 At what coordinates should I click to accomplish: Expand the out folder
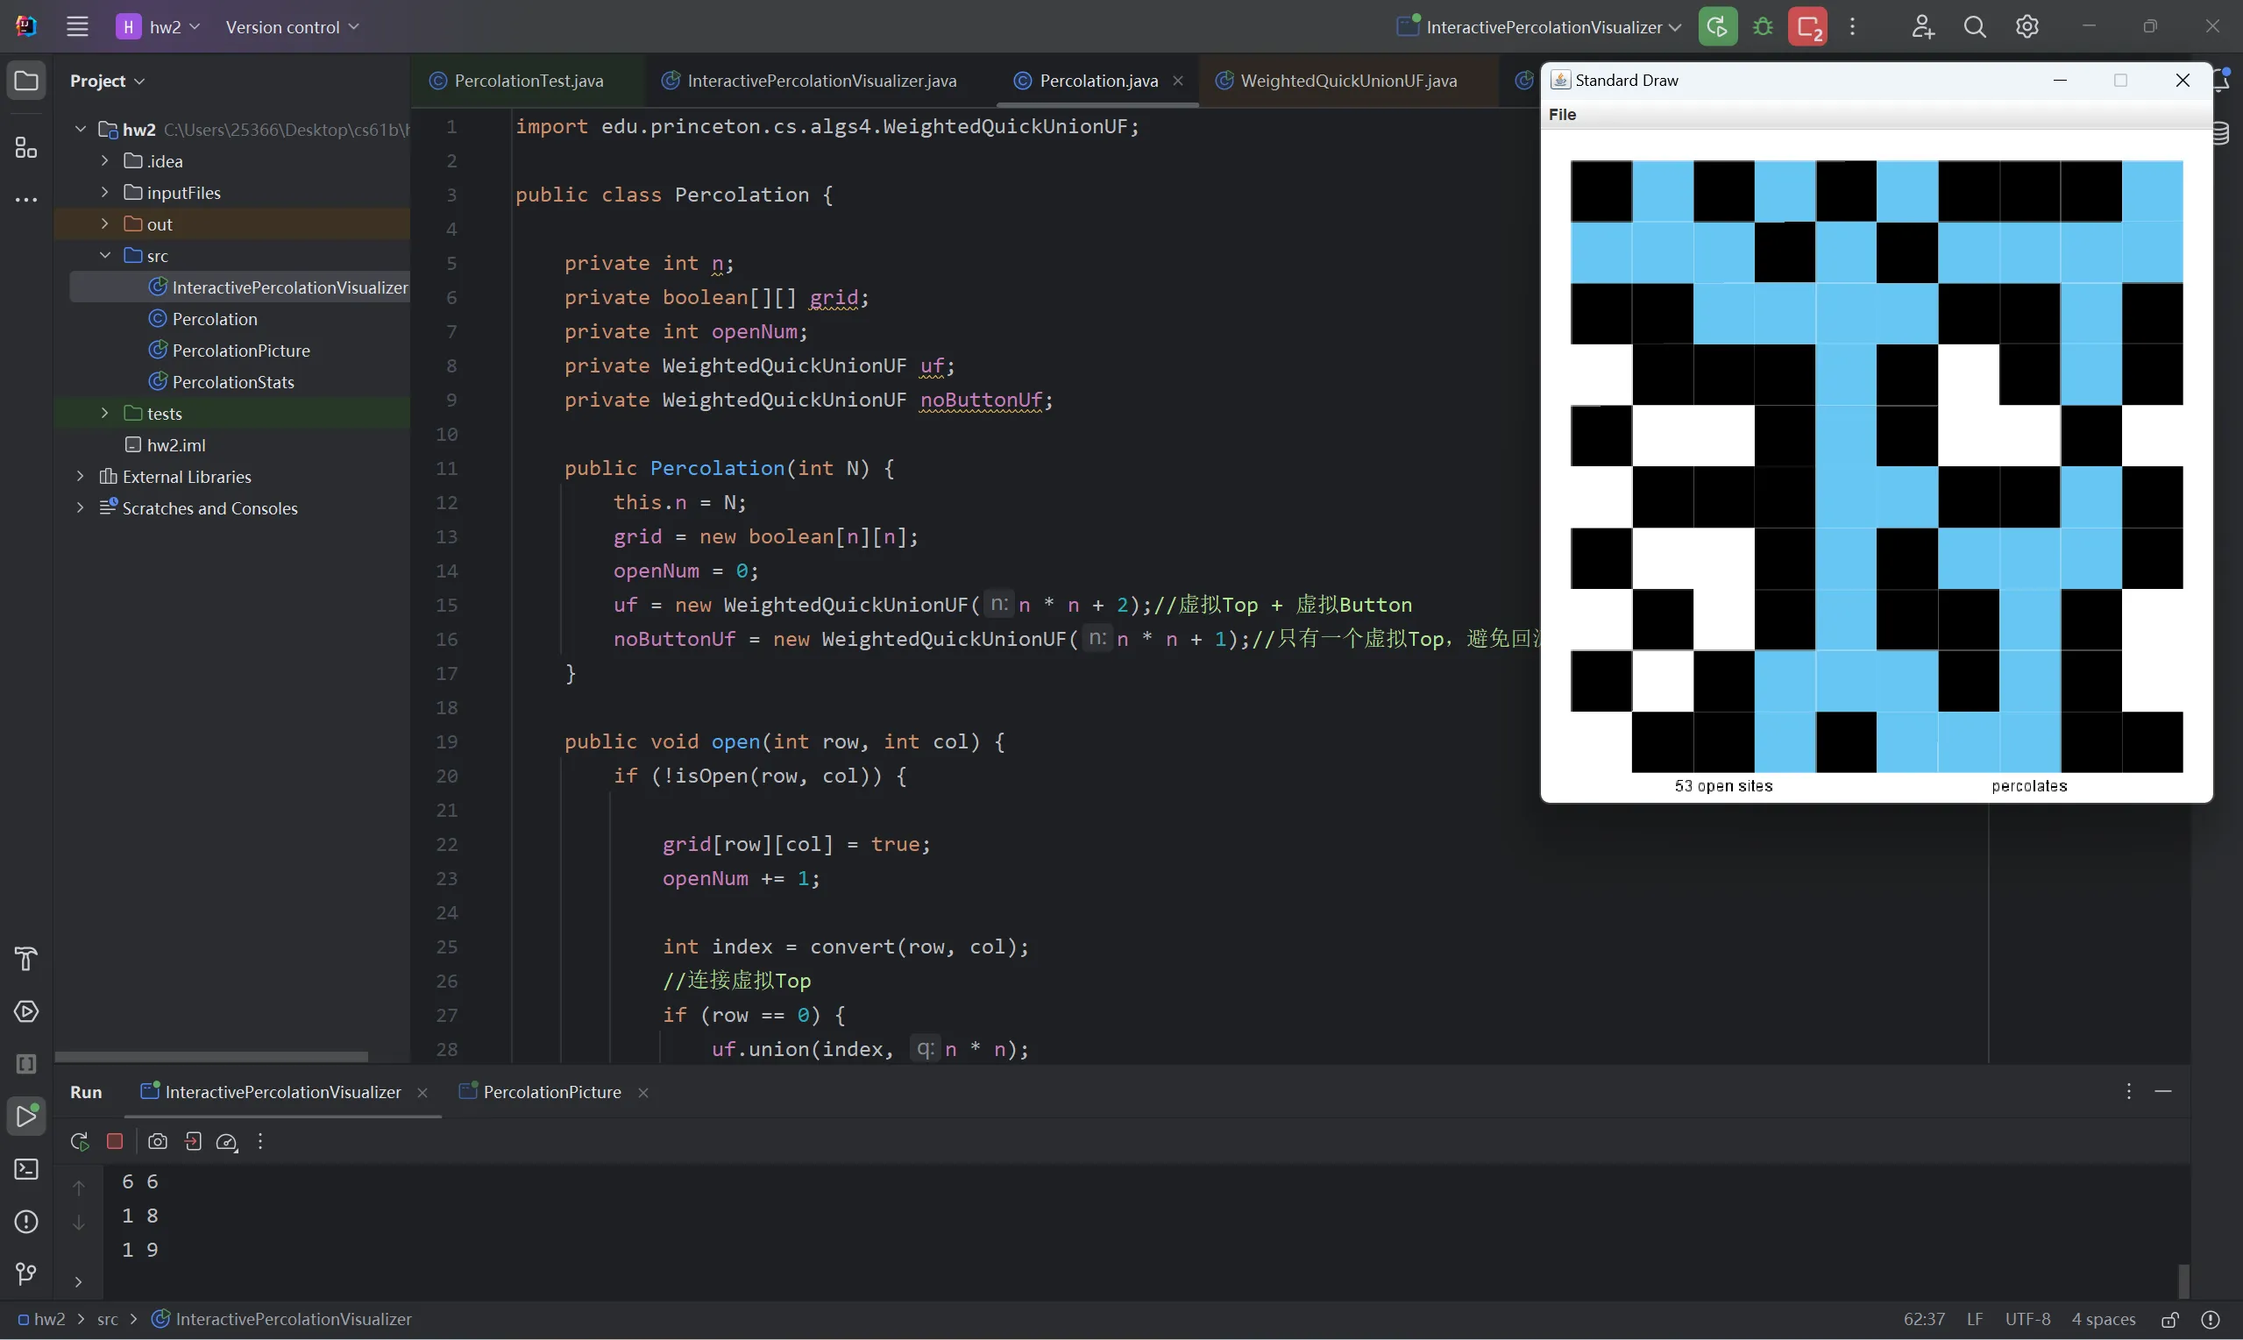tap(105, 224)
